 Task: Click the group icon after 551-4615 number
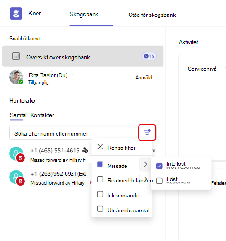[x=86, y=150]
